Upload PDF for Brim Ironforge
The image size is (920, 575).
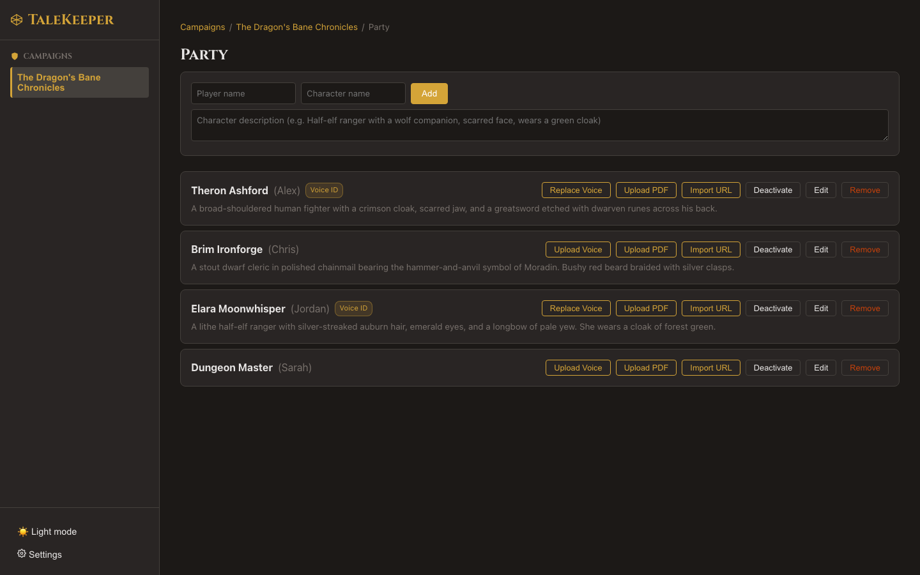tap(646, 249)
